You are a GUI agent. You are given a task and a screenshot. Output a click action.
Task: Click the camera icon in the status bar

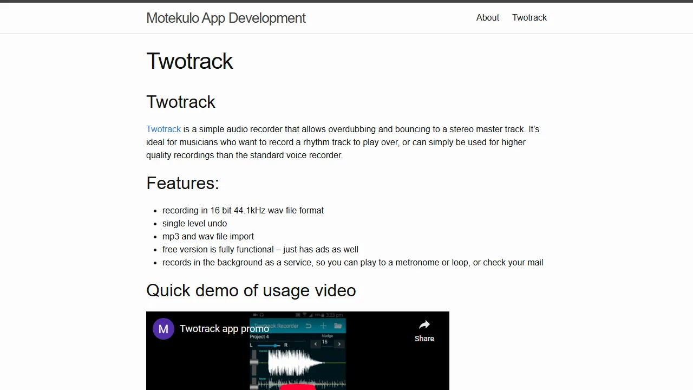click(x=254, y=314)
